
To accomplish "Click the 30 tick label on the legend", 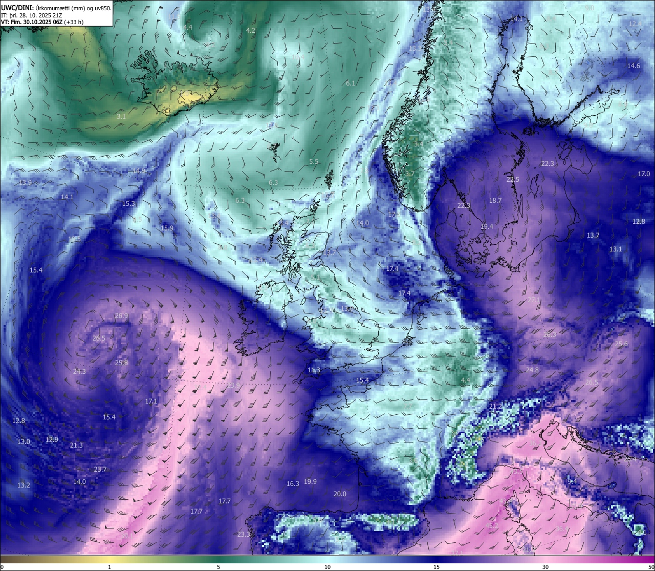I will tap(545, 567).
